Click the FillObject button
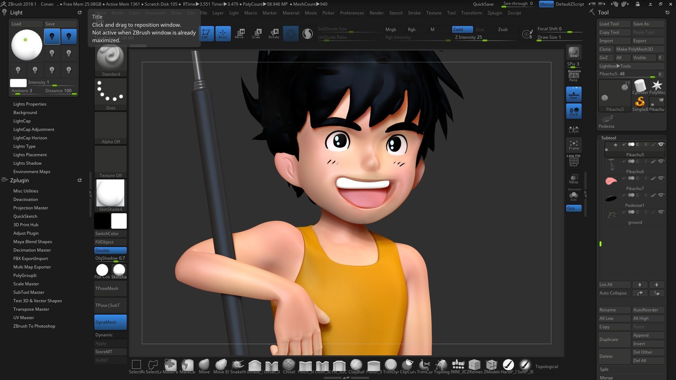Viewport: 676px width, 380px height. coord(111,242)
